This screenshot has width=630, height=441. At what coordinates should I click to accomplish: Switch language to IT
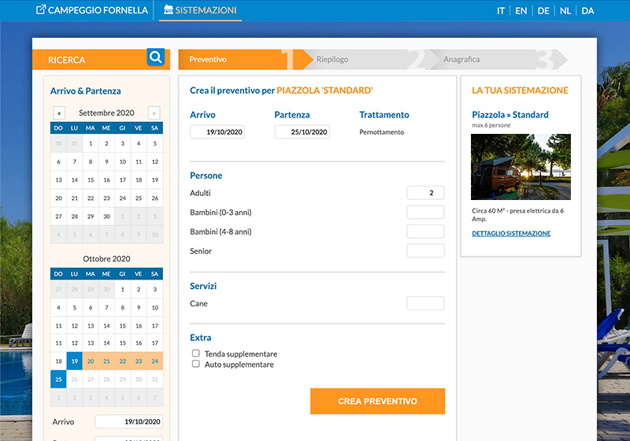[x=501, y=11]
